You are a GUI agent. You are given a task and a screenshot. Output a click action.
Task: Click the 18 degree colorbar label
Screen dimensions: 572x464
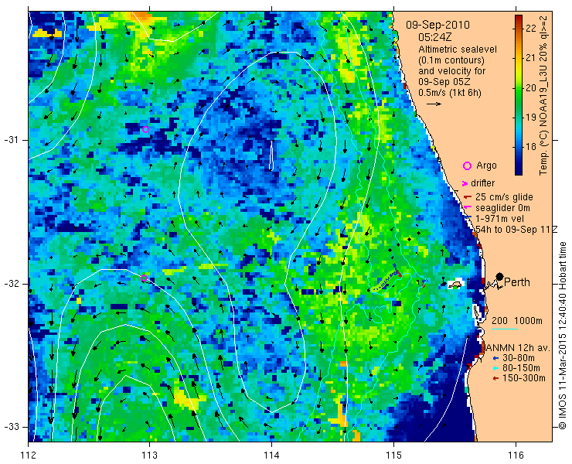point(531,147)
